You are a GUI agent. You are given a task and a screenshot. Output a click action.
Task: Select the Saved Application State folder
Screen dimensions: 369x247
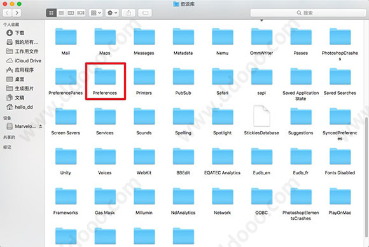tap(301, 76)
